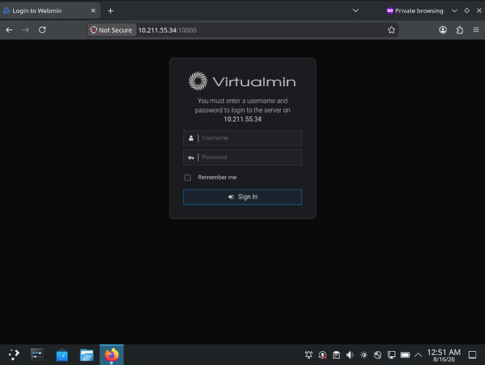485x365 pixels.
Task: Open the battery tray icon
Action: [405, 355]
